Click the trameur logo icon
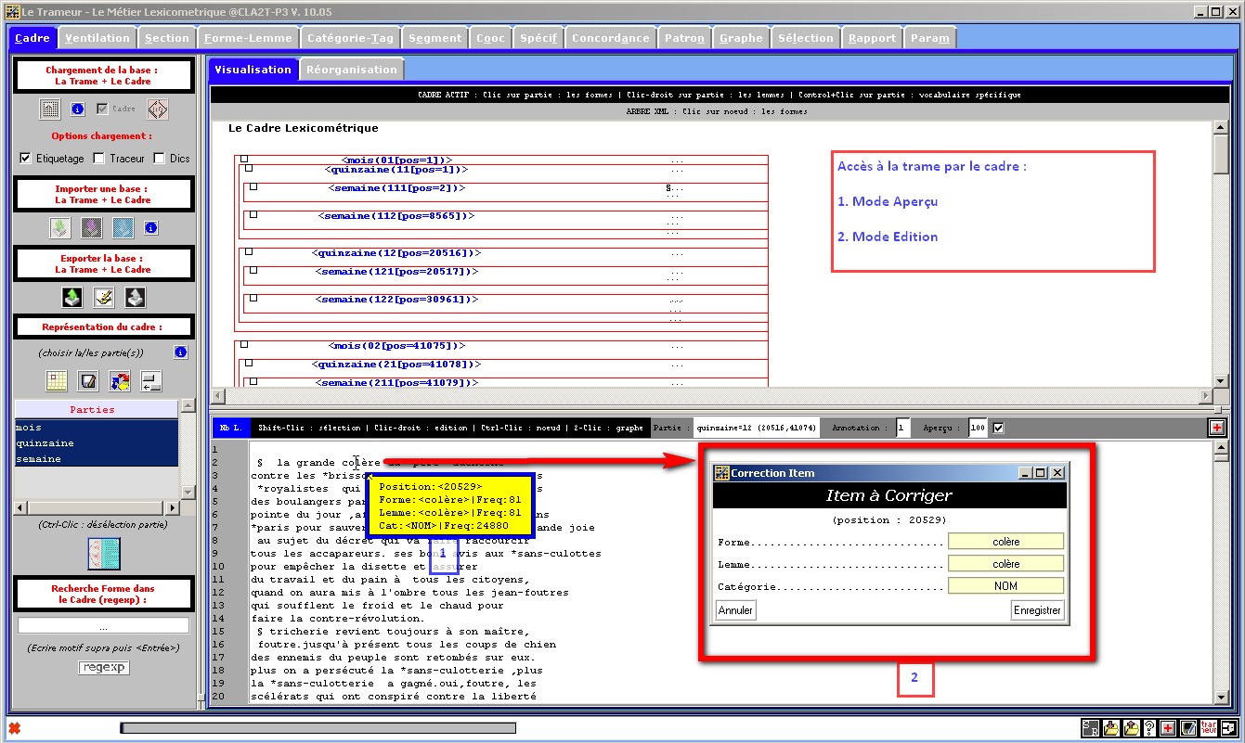The height and width of the screenshot is (743, 1245). click(1209, 728)
